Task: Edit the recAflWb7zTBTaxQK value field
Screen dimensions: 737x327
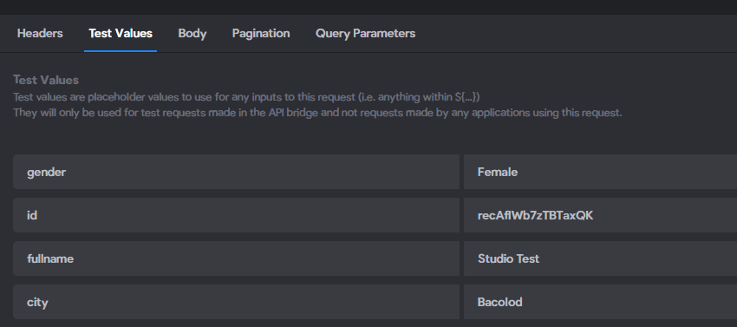Action: click(600, 215)
